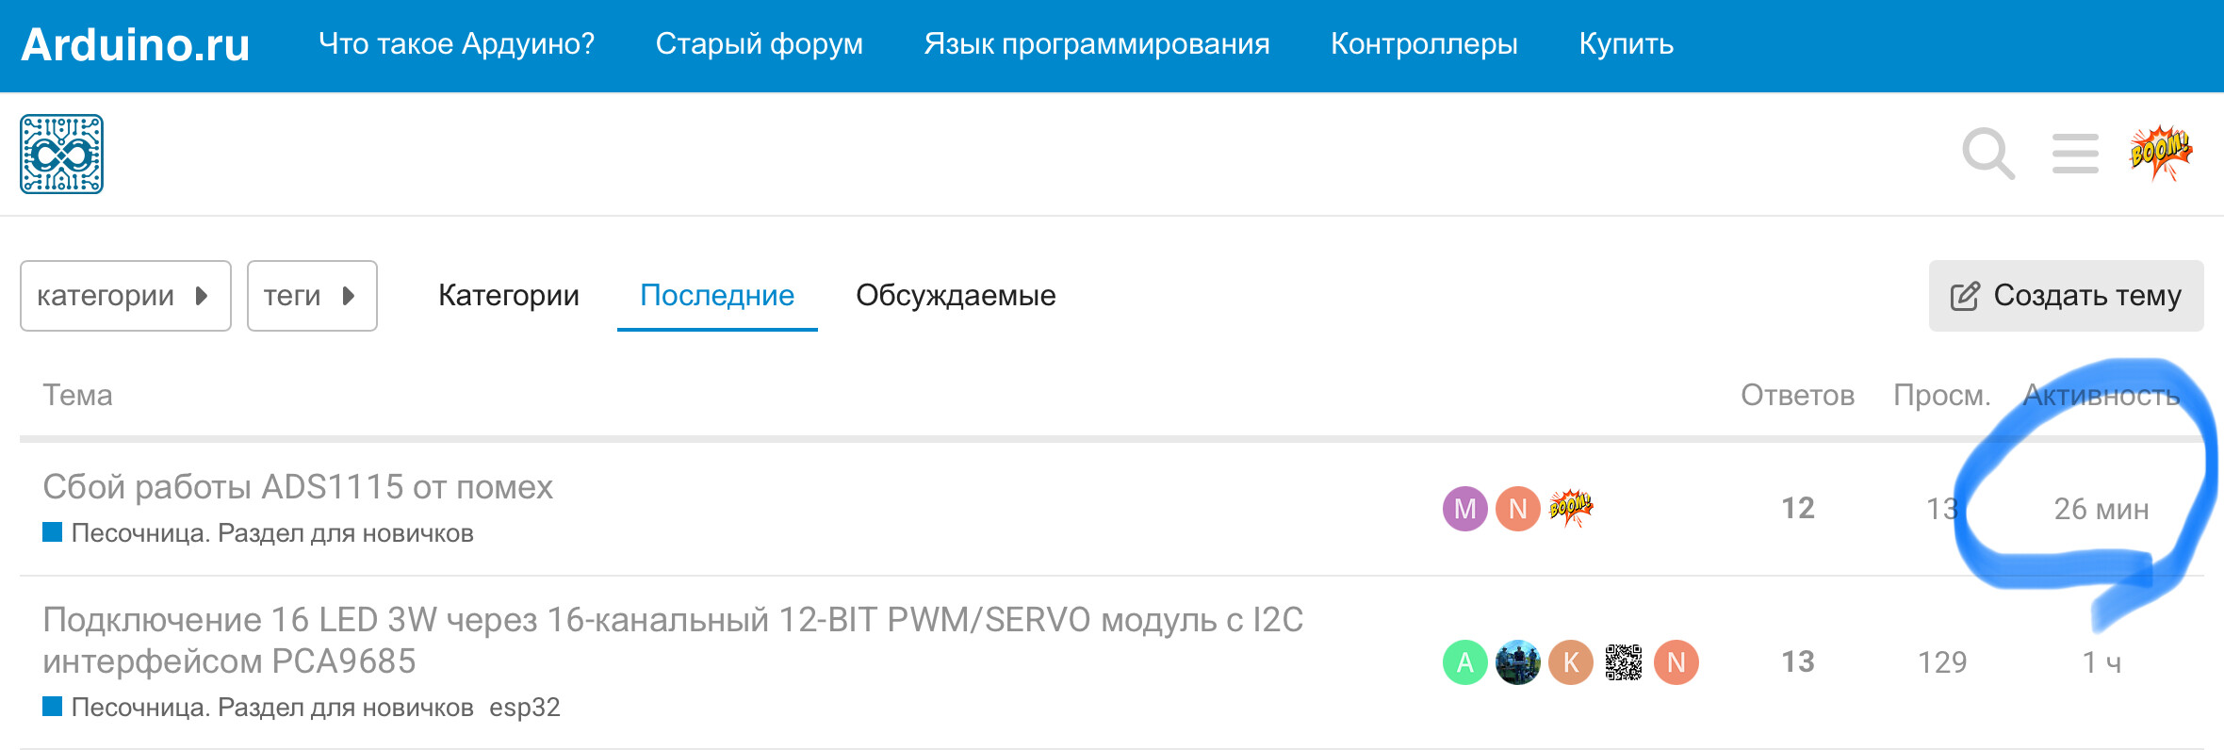Click the Создать тему button
2224x750 pixels.
(2066, 296)
